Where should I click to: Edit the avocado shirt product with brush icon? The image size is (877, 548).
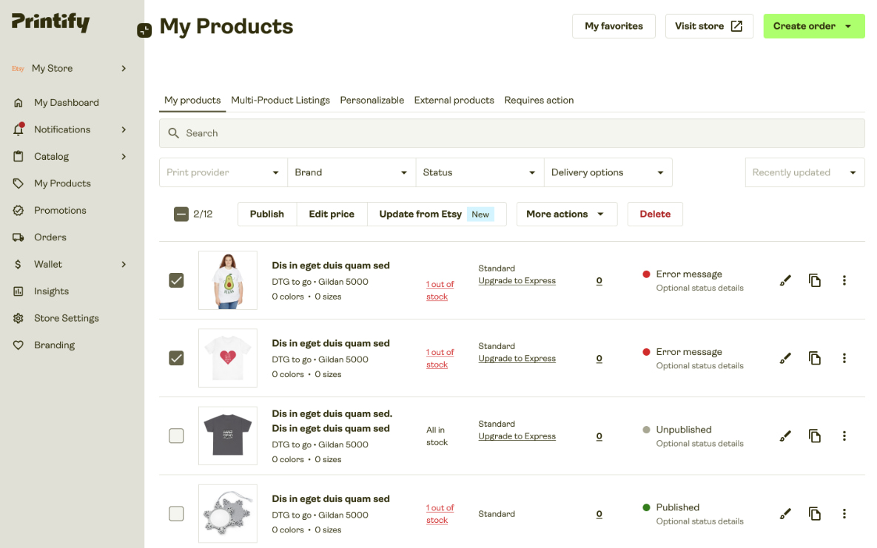click(785, 280)
